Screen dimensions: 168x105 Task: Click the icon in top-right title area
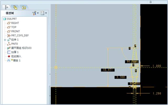[x=150, y=2]
